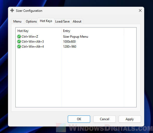The width and height of the screenshot is (153, 133).
Task: Click the 1000x600 entry
Action: (x=69, y=42)
